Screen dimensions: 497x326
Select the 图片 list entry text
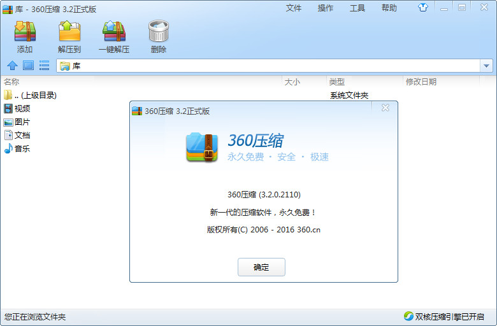point(22,122)
